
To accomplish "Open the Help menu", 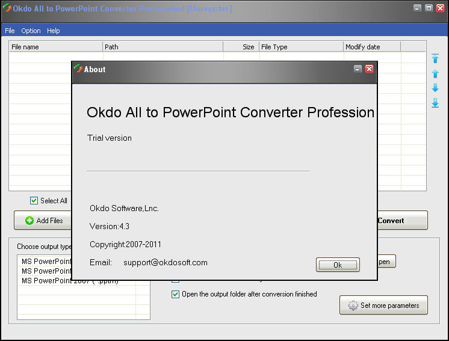I will [53, 31].
